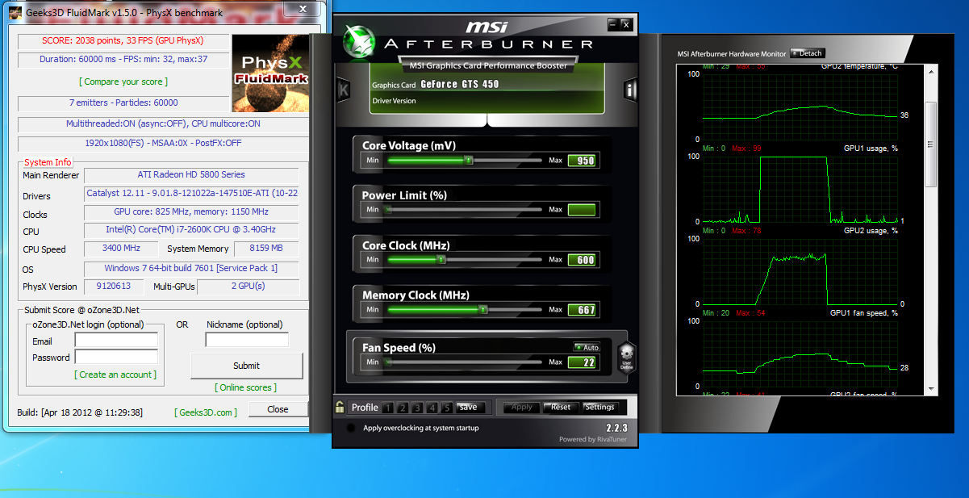
Task: Click the Kombustor K icon in Afterburner
Action: pyautogui.click(x=343, y=90)
